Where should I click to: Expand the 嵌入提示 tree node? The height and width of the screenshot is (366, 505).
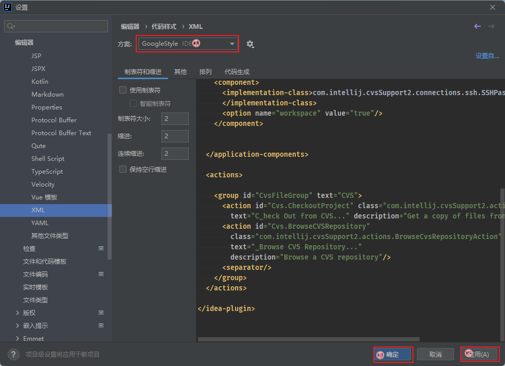[x=17, y=326]
